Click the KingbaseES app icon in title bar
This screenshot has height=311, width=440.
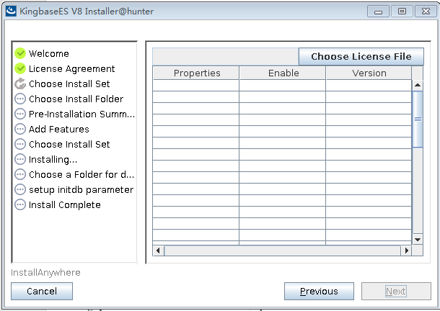11,12
